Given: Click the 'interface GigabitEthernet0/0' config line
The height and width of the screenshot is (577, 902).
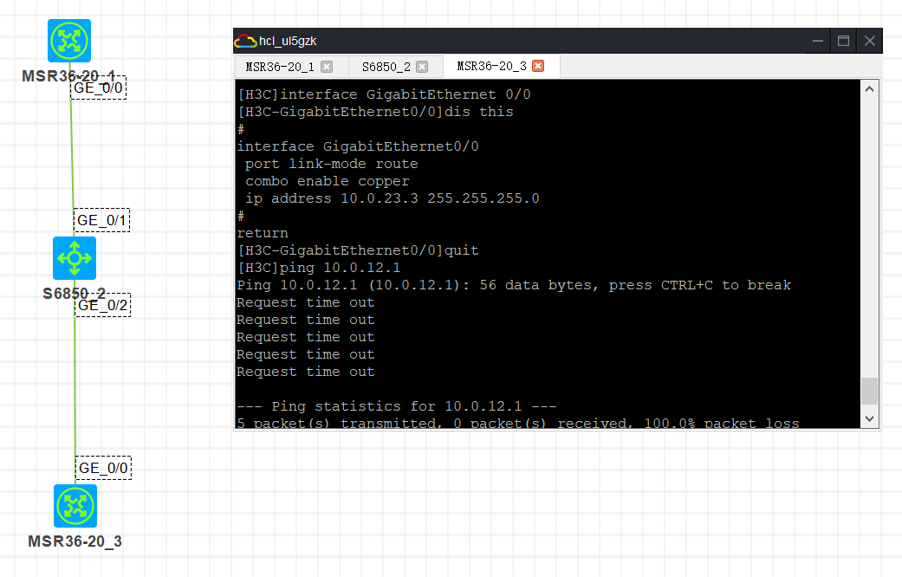Looking at the screenshot, I should point(358,146).
